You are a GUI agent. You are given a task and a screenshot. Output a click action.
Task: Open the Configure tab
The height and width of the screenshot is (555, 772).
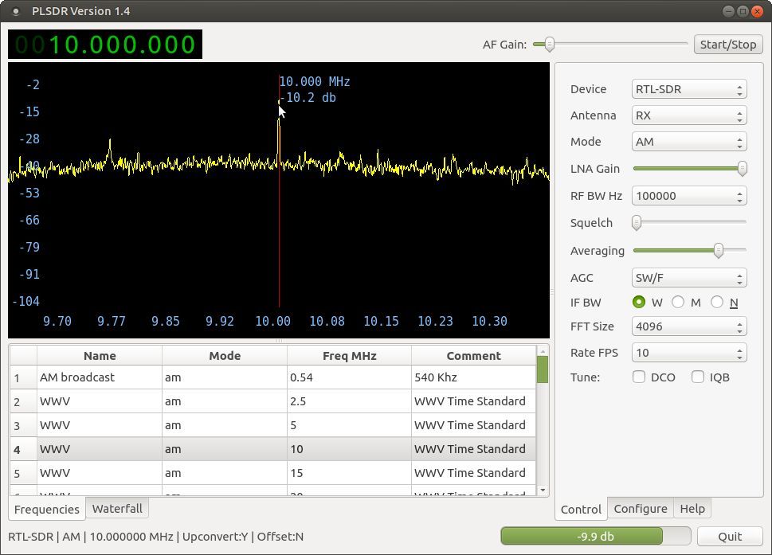pyautogui.click(x=640, y=508)
